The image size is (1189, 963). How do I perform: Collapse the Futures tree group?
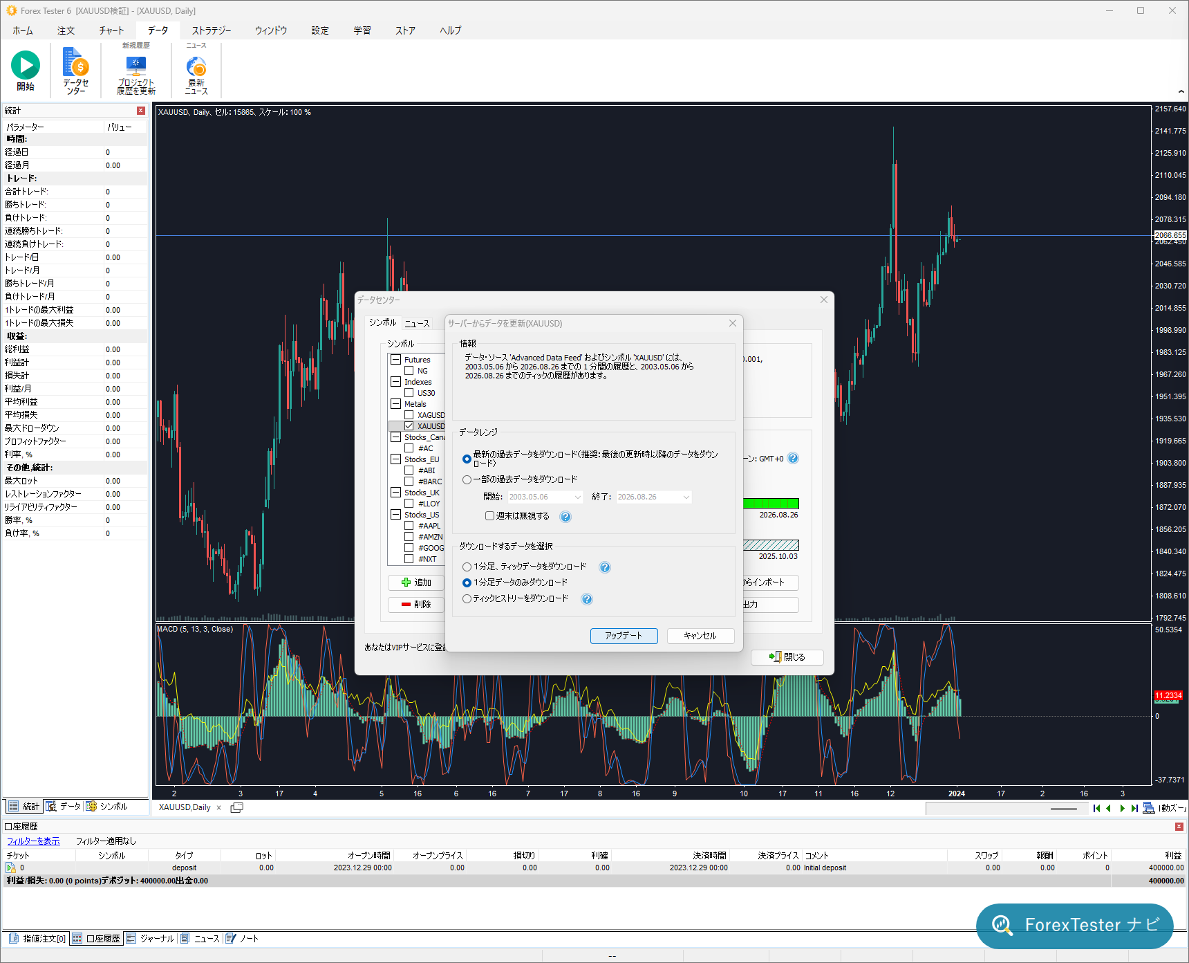click(x=396, y=360)
